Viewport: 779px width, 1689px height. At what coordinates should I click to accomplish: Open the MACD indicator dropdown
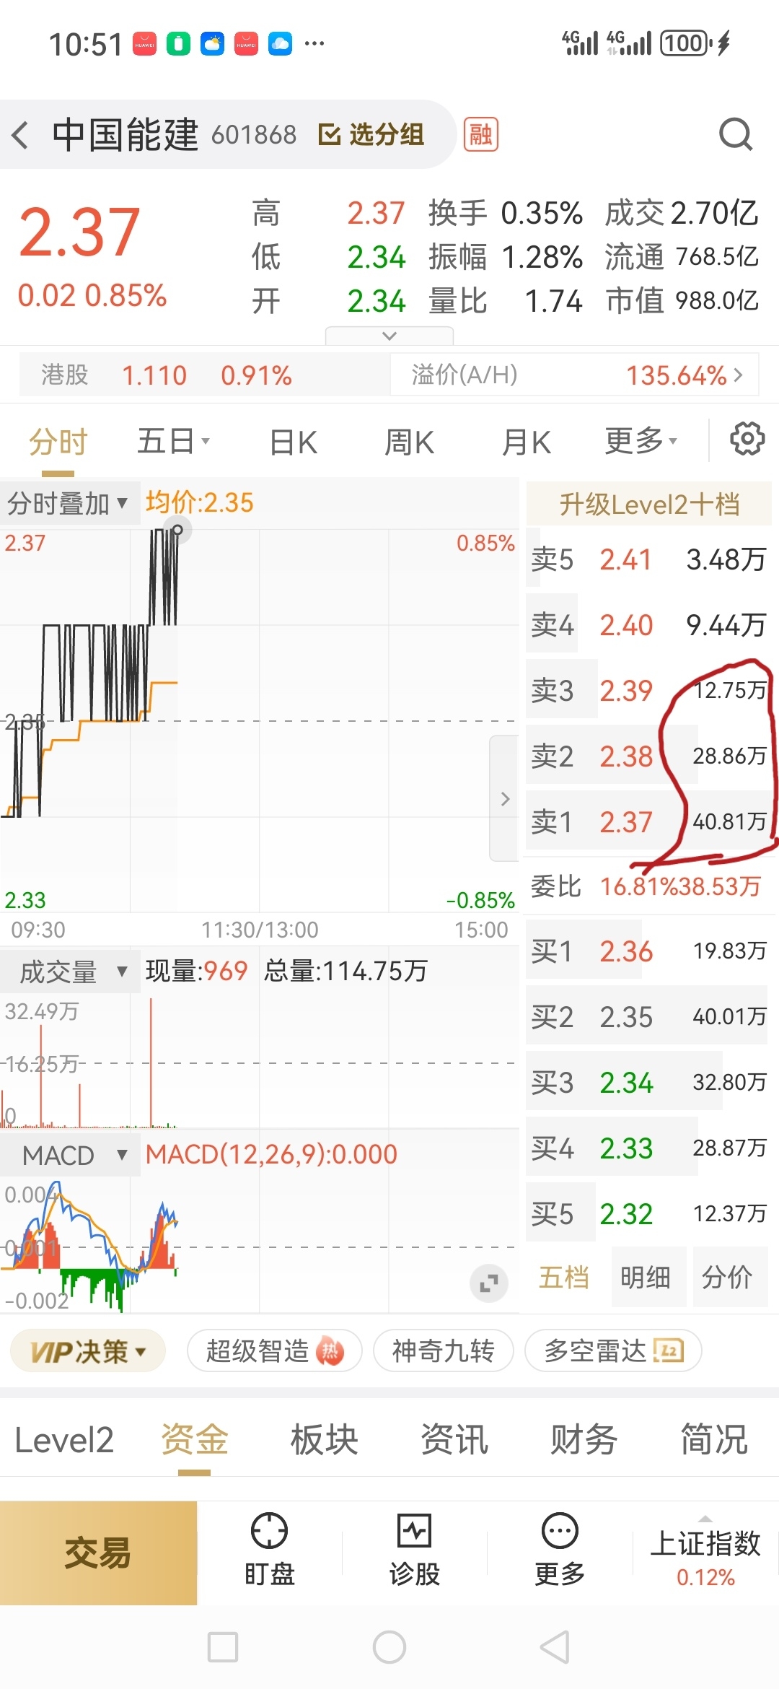71,1156
